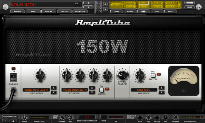Click down arrow beside routing number grid
This screenshot has width=205, height=123.
[x=105, y=10]
